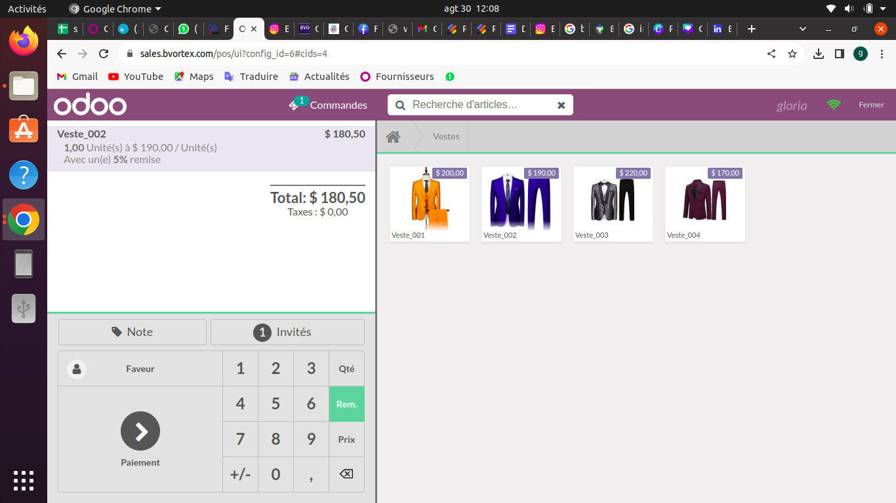Select the Vestes category tab
The height and width of the screenshot is (503, 896).
(446, 137)
